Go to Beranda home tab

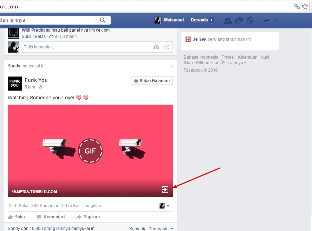pyautogui.click(x=199, y=20)
